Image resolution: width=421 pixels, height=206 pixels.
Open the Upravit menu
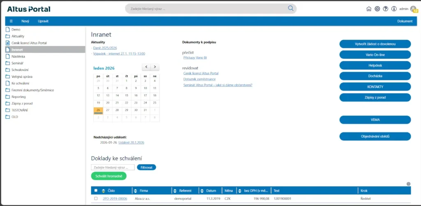[x=43, y=21]
